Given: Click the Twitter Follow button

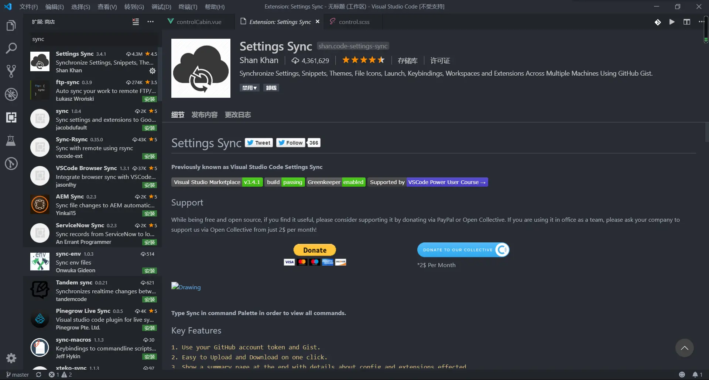Looking at the screenshot, I should pyautogui.click(x=291, y=143).
